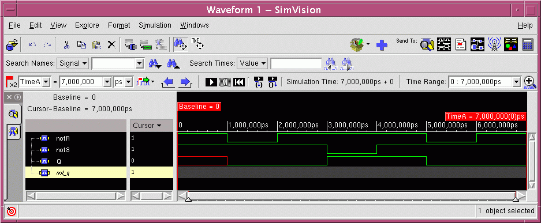Viewport: 541px width, 223px height.
Task: Click the blue plus add icon
Action: click(382, 45)
